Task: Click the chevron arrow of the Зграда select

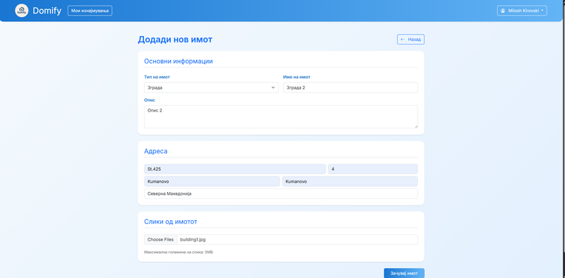Action: pos(273,87)
